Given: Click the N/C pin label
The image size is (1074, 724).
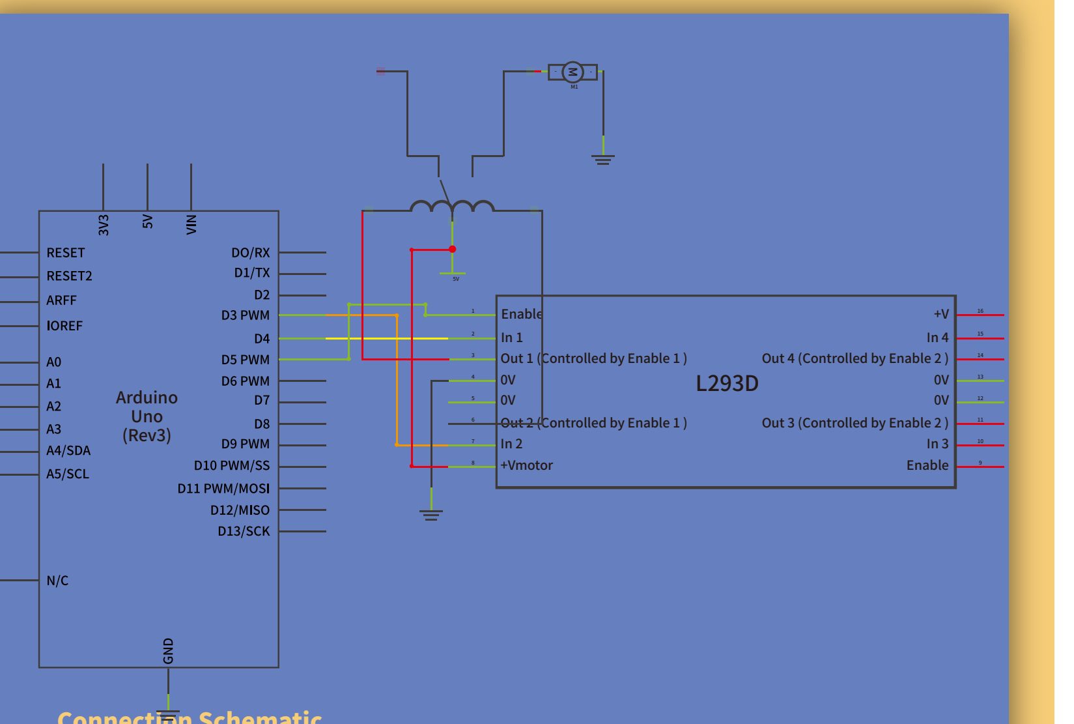Looking at the screenshot, I should pos(57,581).
